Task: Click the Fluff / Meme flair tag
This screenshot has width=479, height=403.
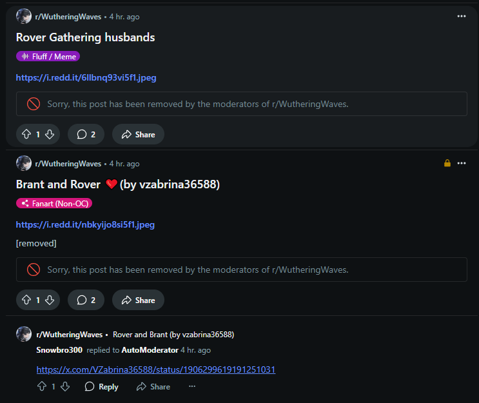Action: (48, 56)
